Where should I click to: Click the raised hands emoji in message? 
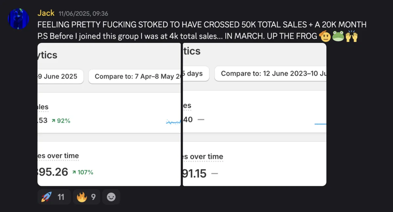point(351,36)
